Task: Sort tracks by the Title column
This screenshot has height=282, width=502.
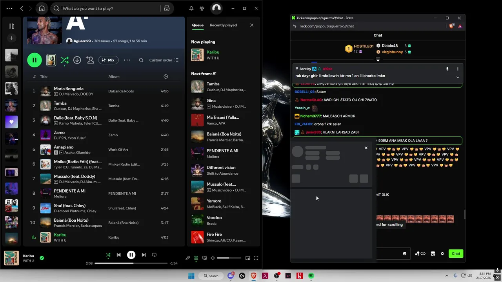Action: 44,76
